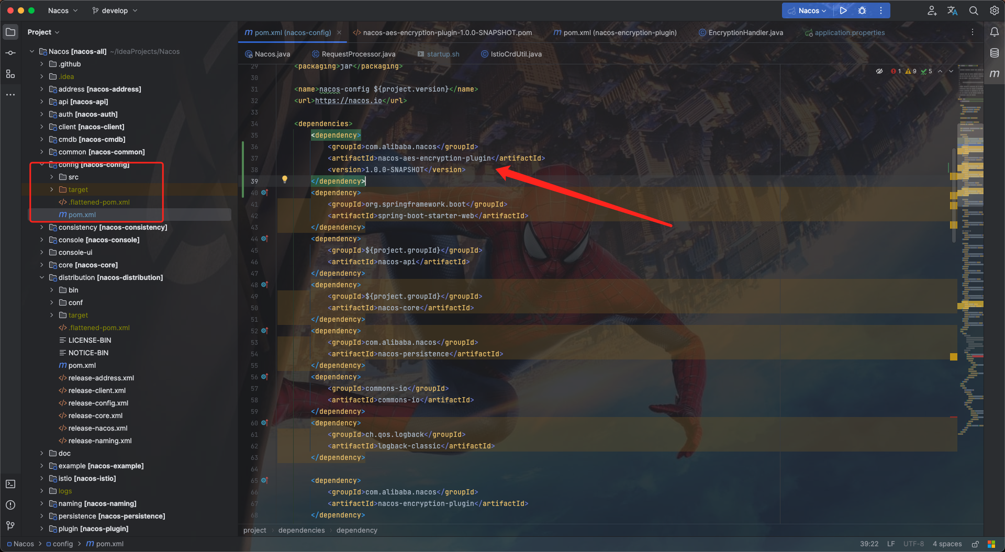Open the Project tool window icon
The image size is (1005, 552).
(10, 32)
